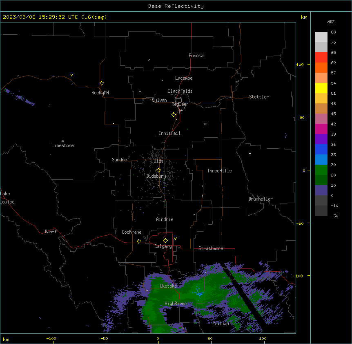Select the Olds label on the map
352x344 pixels.
coord(158,161)
